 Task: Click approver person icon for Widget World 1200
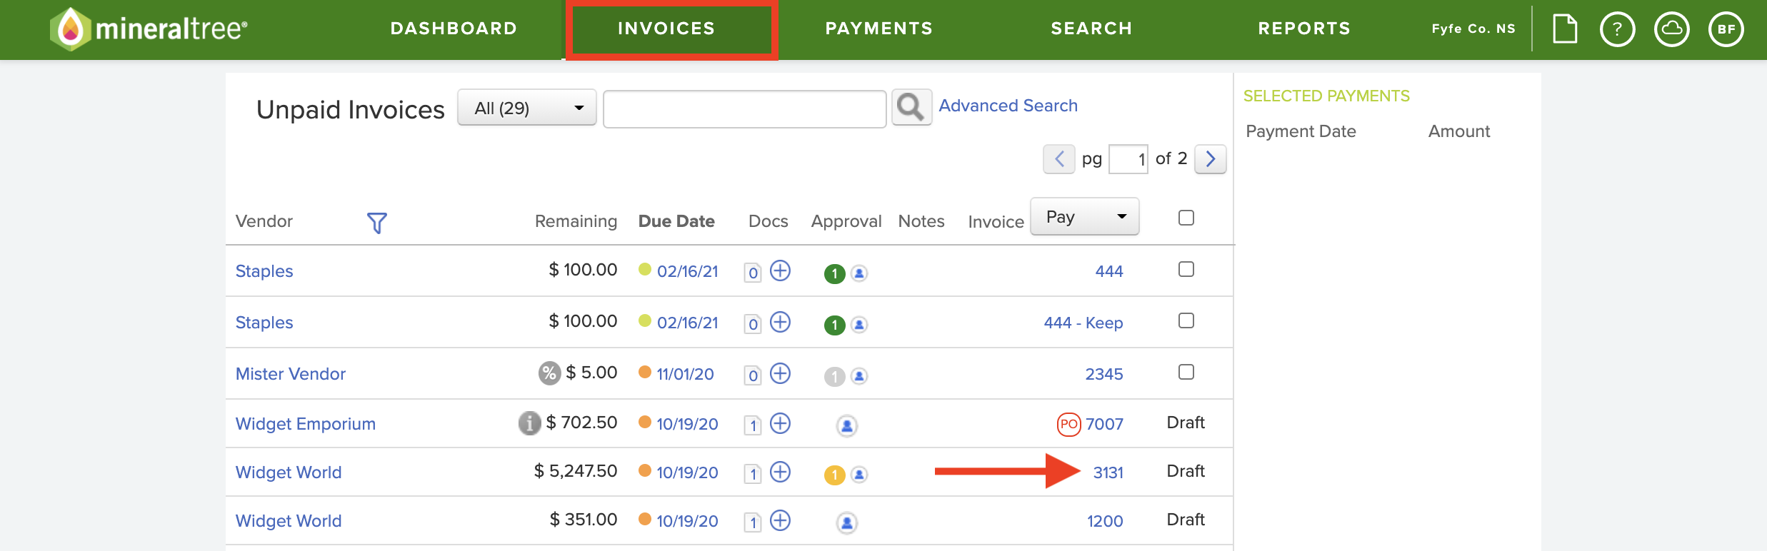(x=847, y=523)
